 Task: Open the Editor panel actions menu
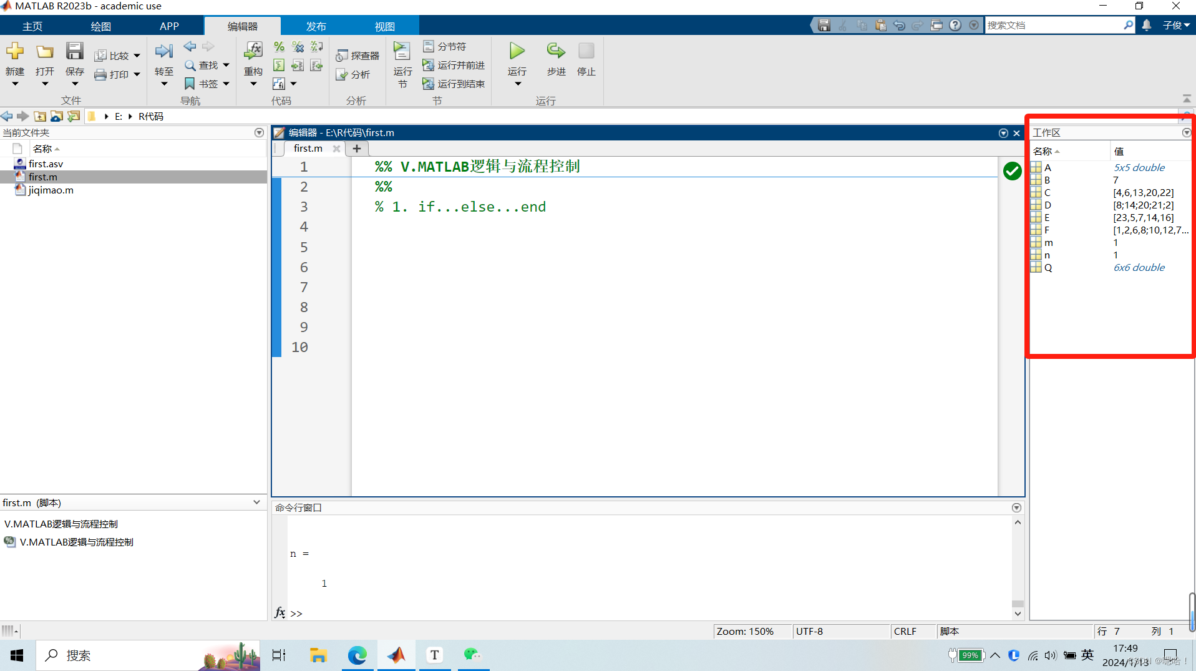(1003, 133)
